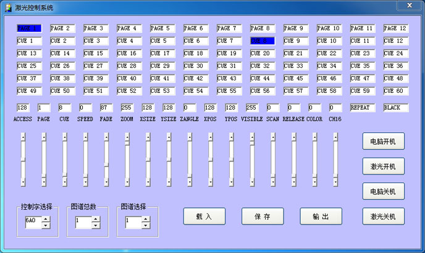425x253 pixels.
Task: Click the 保存 (save) button
Action: click(263, 217)
